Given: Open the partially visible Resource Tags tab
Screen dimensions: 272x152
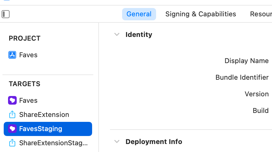Looking at the screenshot, I should [x=261, y=14].
